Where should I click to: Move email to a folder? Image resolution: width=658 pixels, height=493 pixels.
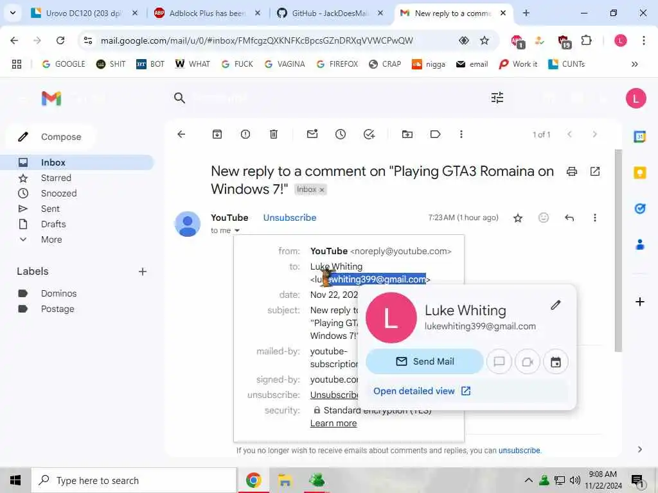407,134
